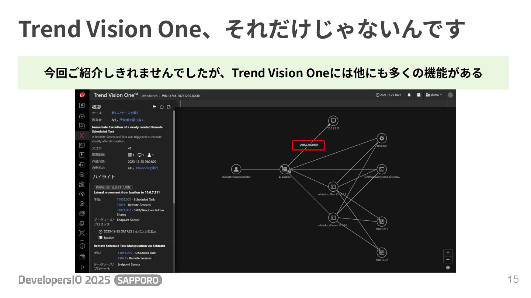
Task: Open the lightning bolt sidebar icon
Action: 82,155
